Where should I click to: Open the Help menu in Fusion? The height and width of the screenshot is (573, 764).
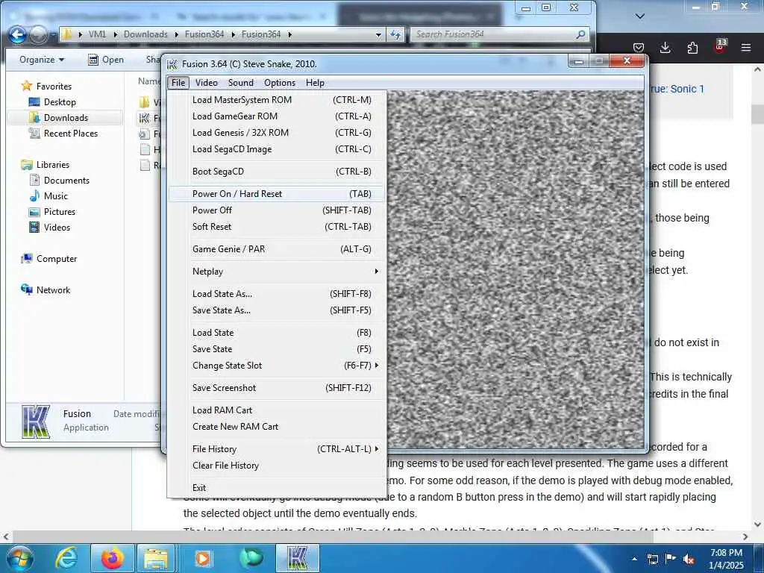(x=315, y=83)
